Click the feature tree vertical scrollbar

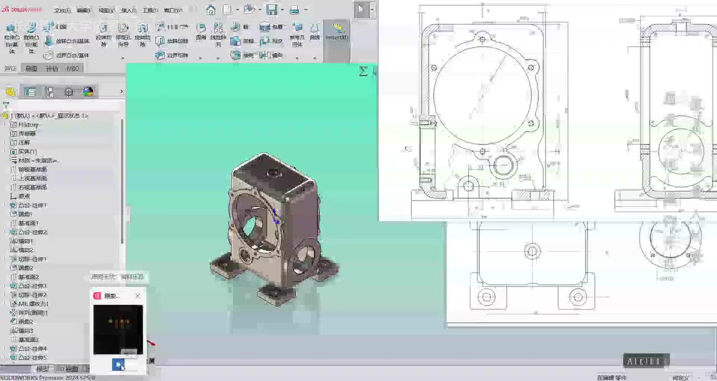click(x=123, y=180)
